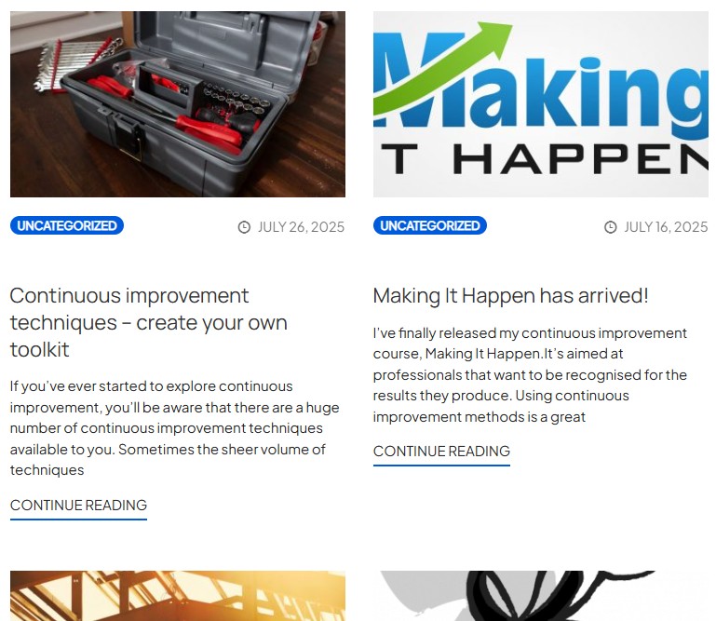The image size is (716, 621).
Task: Continue reading the toolkit post
Action: 78,506
